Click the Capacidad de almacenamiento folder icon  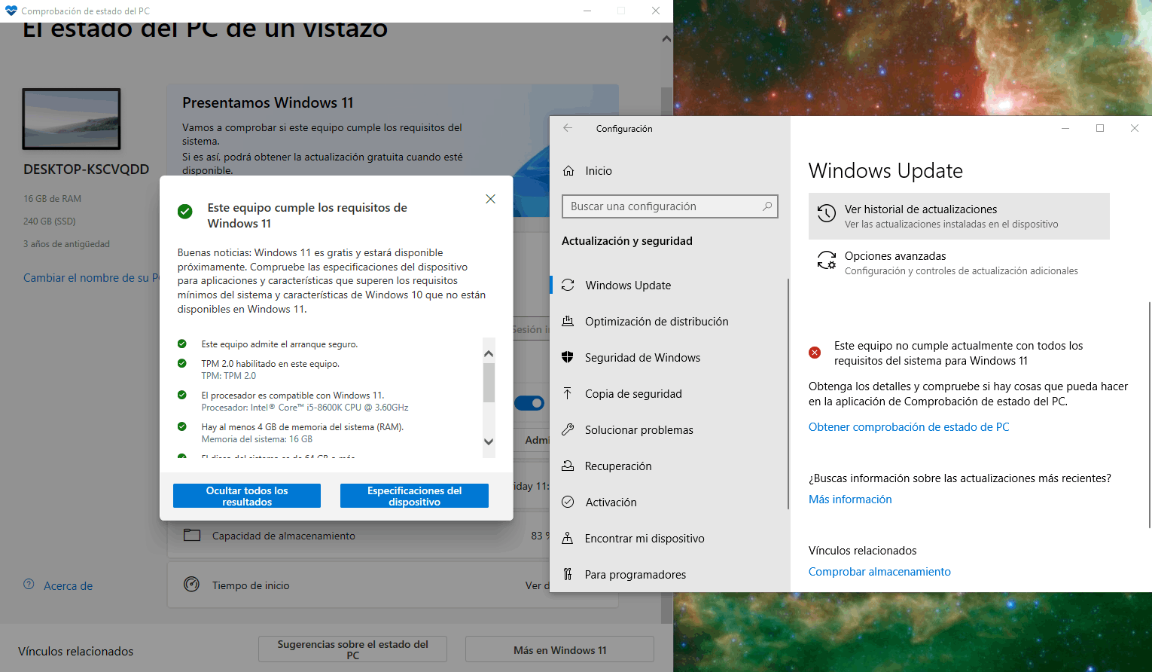click(x=192, y=535)
